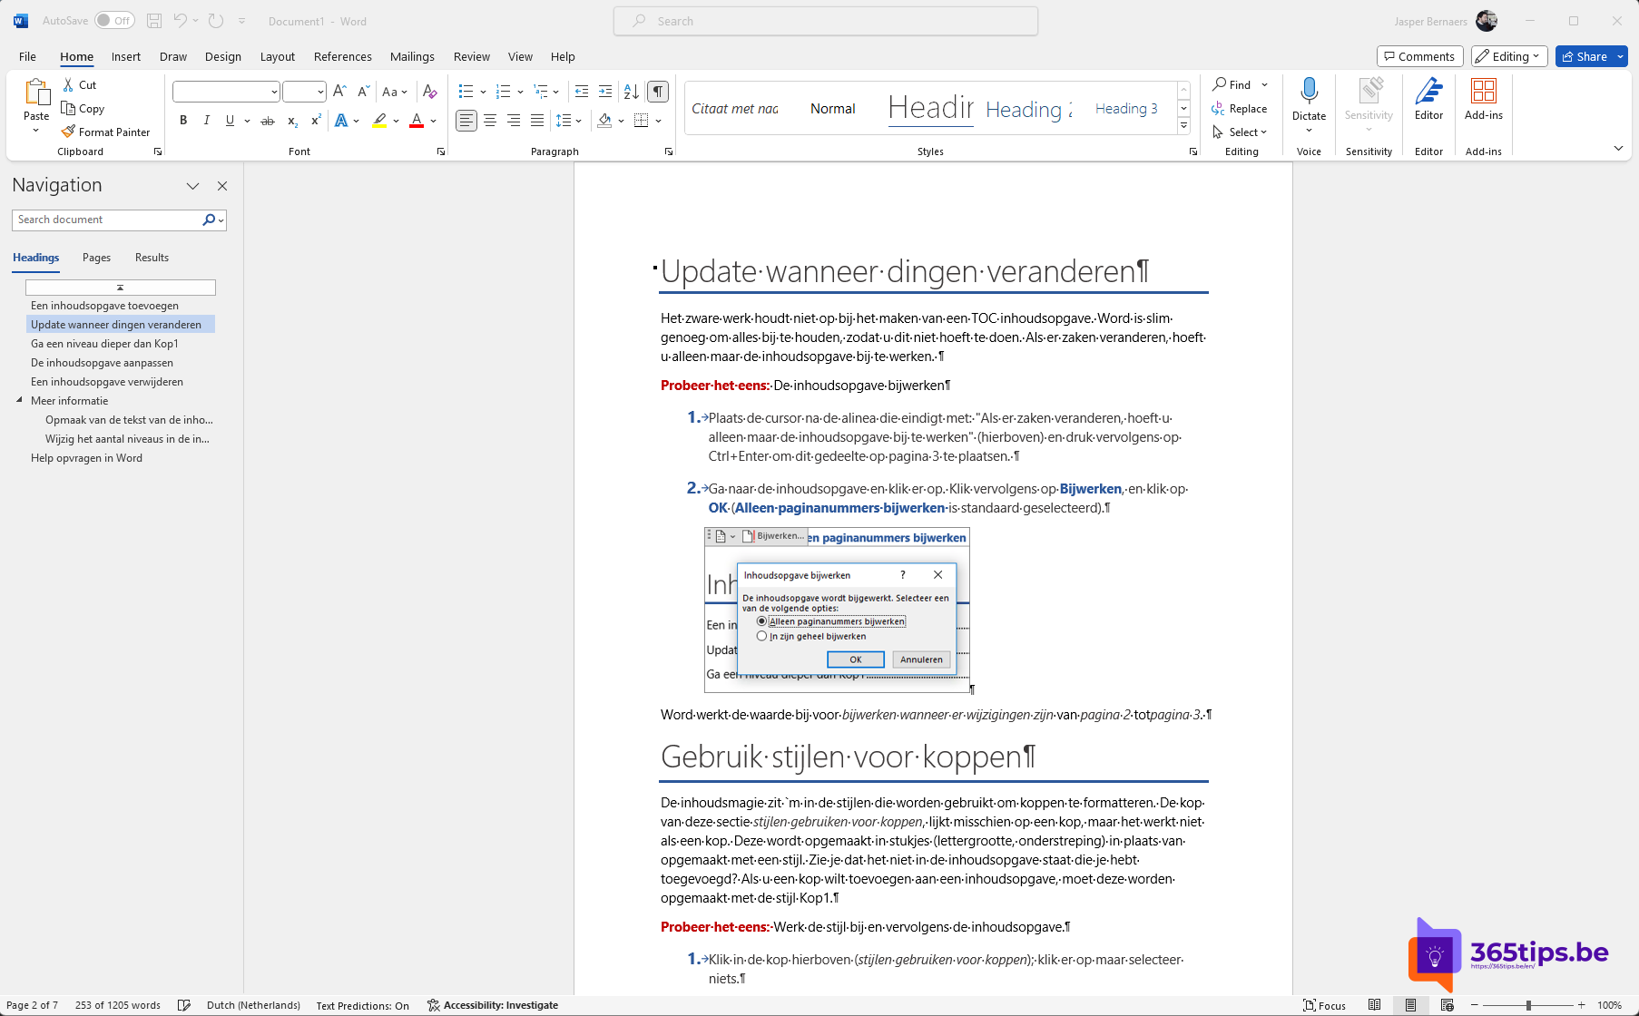Click the Sort A-Z icon
This screenshot has height=1016, width=1639.
click(x=632, y=91)
